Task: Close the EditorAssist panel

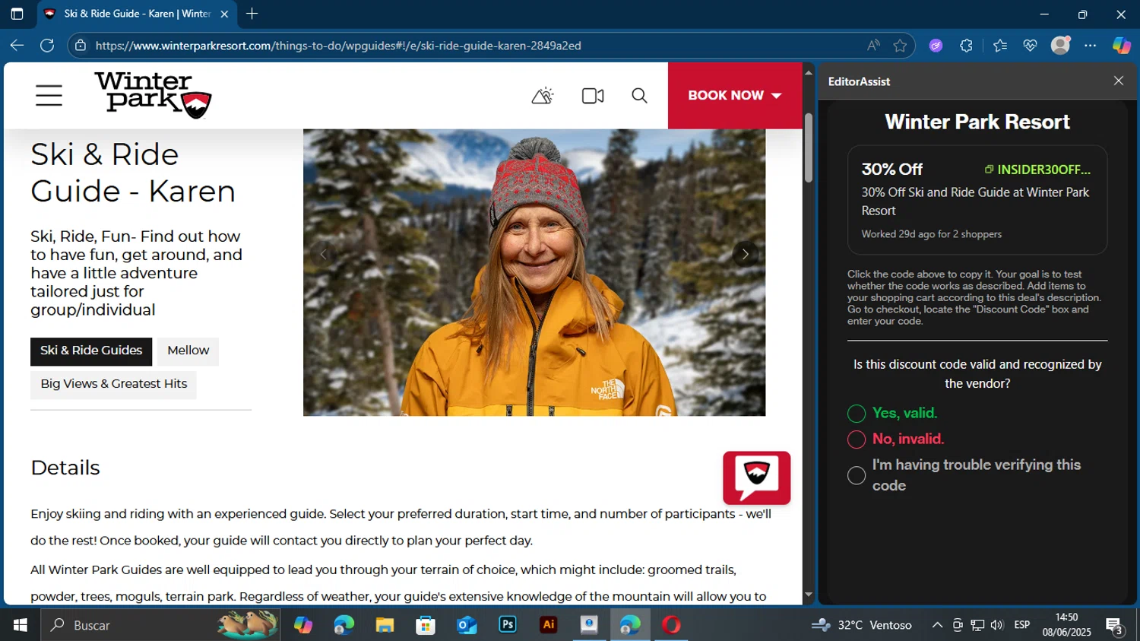Action: tap(1118, 81)
